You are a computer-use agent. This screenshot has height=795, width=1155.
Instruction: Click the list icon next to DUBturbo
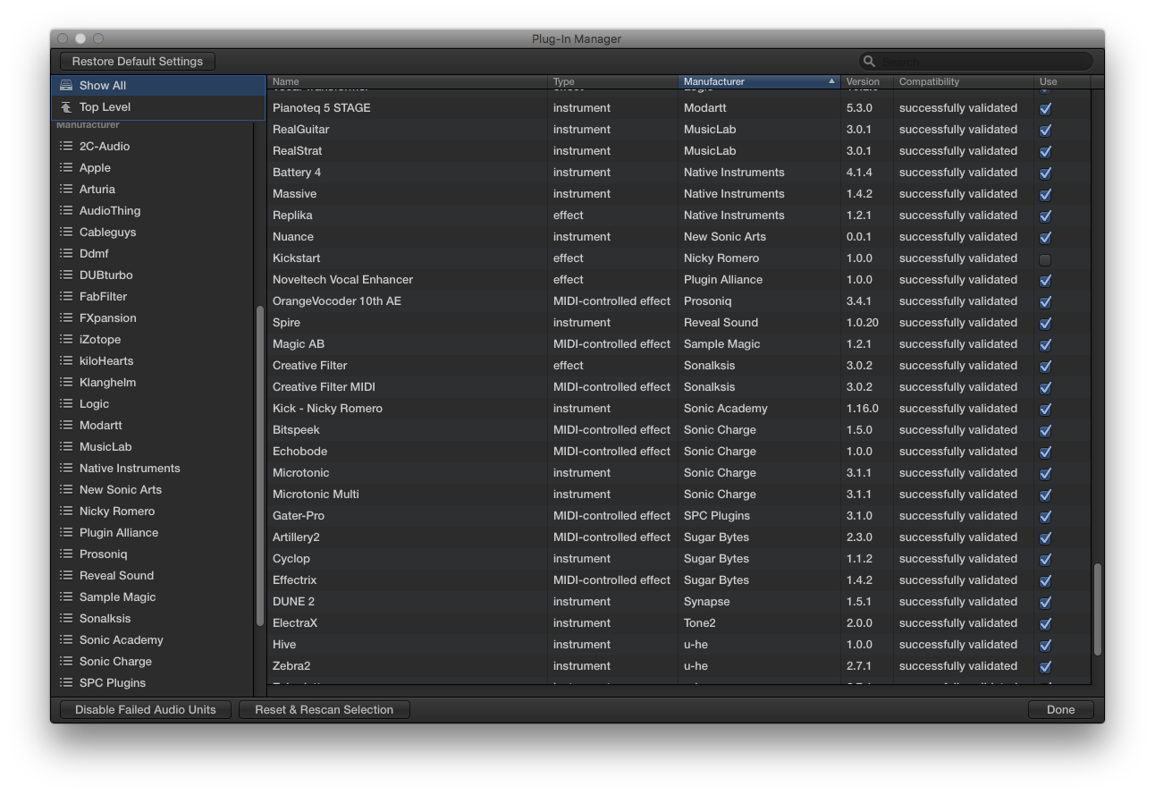65,275
